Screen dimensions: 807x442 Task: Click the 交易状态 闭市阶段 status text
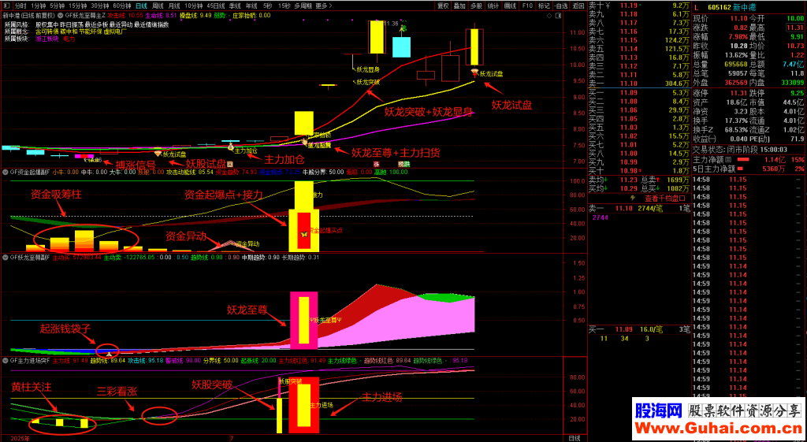[724, 149]
